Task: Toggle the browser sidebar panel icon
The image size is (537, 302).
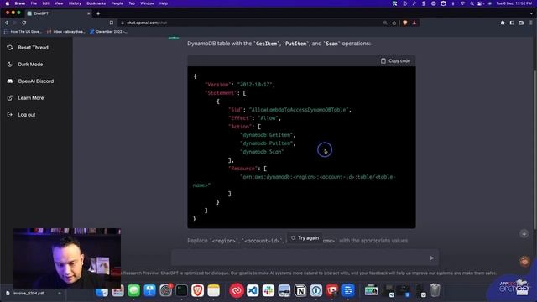Action: tap(512, 23)
